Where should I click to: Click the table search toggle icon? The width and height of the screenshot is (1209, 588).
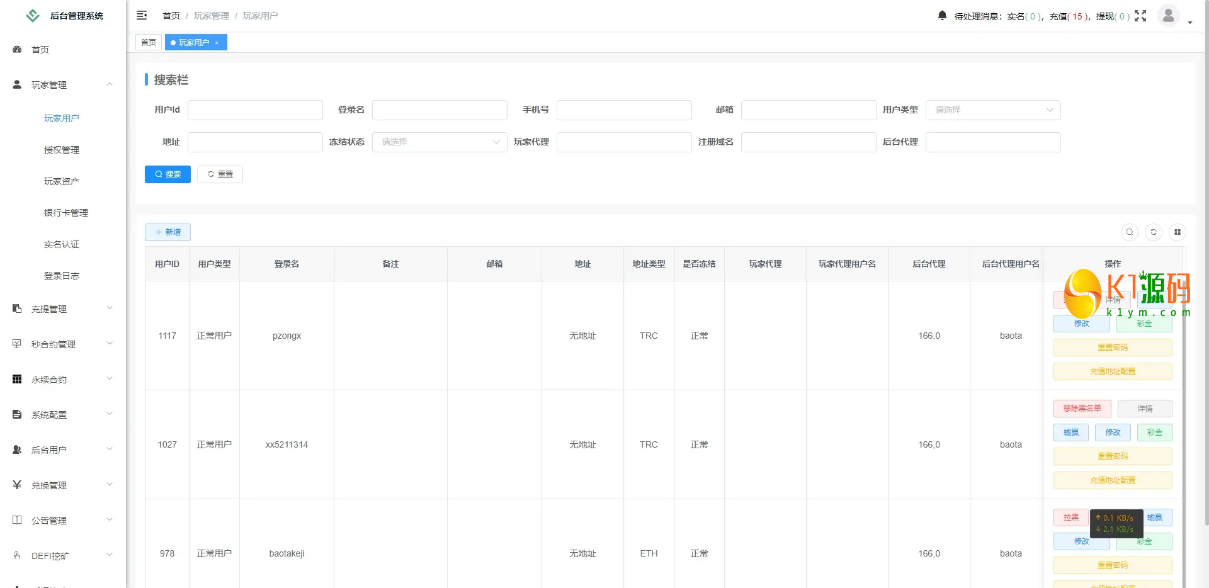point(1130,232)
